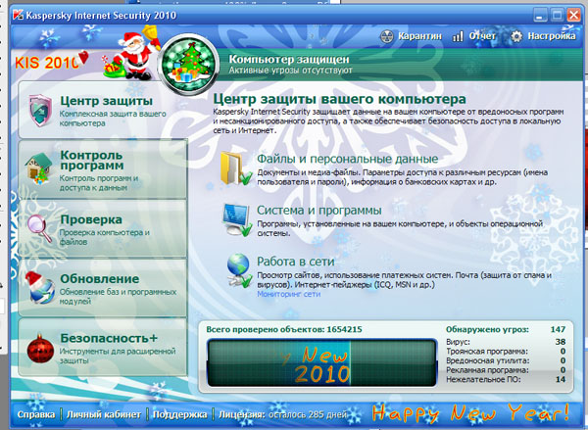The width and height of the screenshot is (588, 430).
Task: Open the Безопасность+ section
Action: pos(103,347)
